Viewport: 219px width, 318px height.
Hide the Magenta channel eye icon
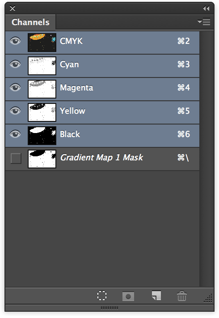[x=15, y=88]
